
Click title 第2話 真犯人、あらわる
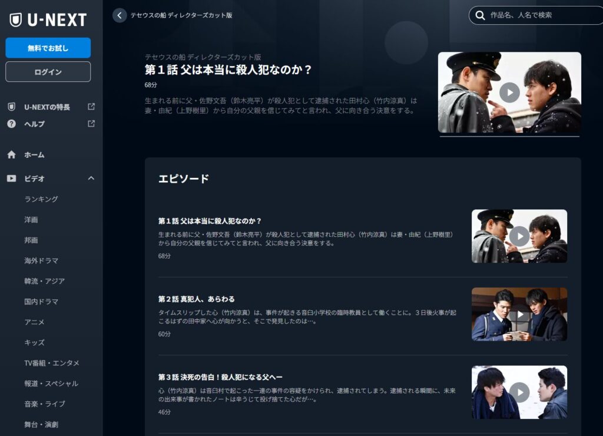[x=196, y=299]
